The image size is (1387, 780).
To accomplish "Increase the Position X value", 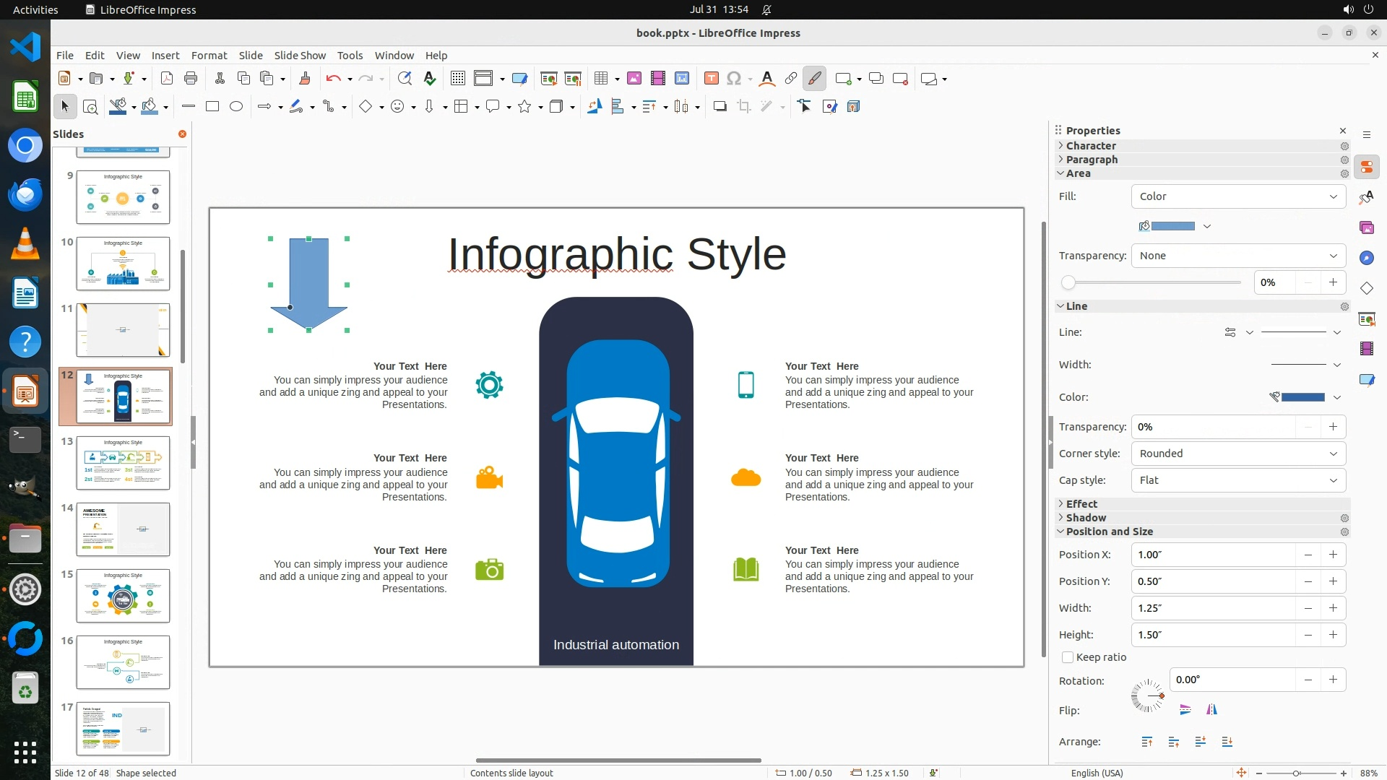I will click(x=1333, y=555).
